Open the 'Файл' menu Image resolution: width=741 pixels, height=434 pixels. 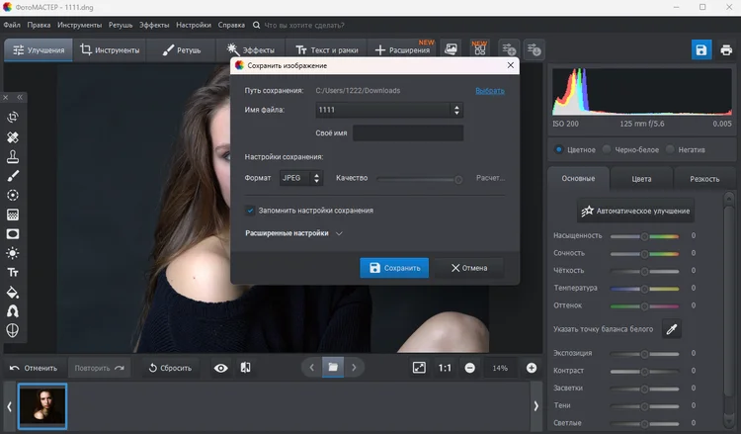coord(12,25)
